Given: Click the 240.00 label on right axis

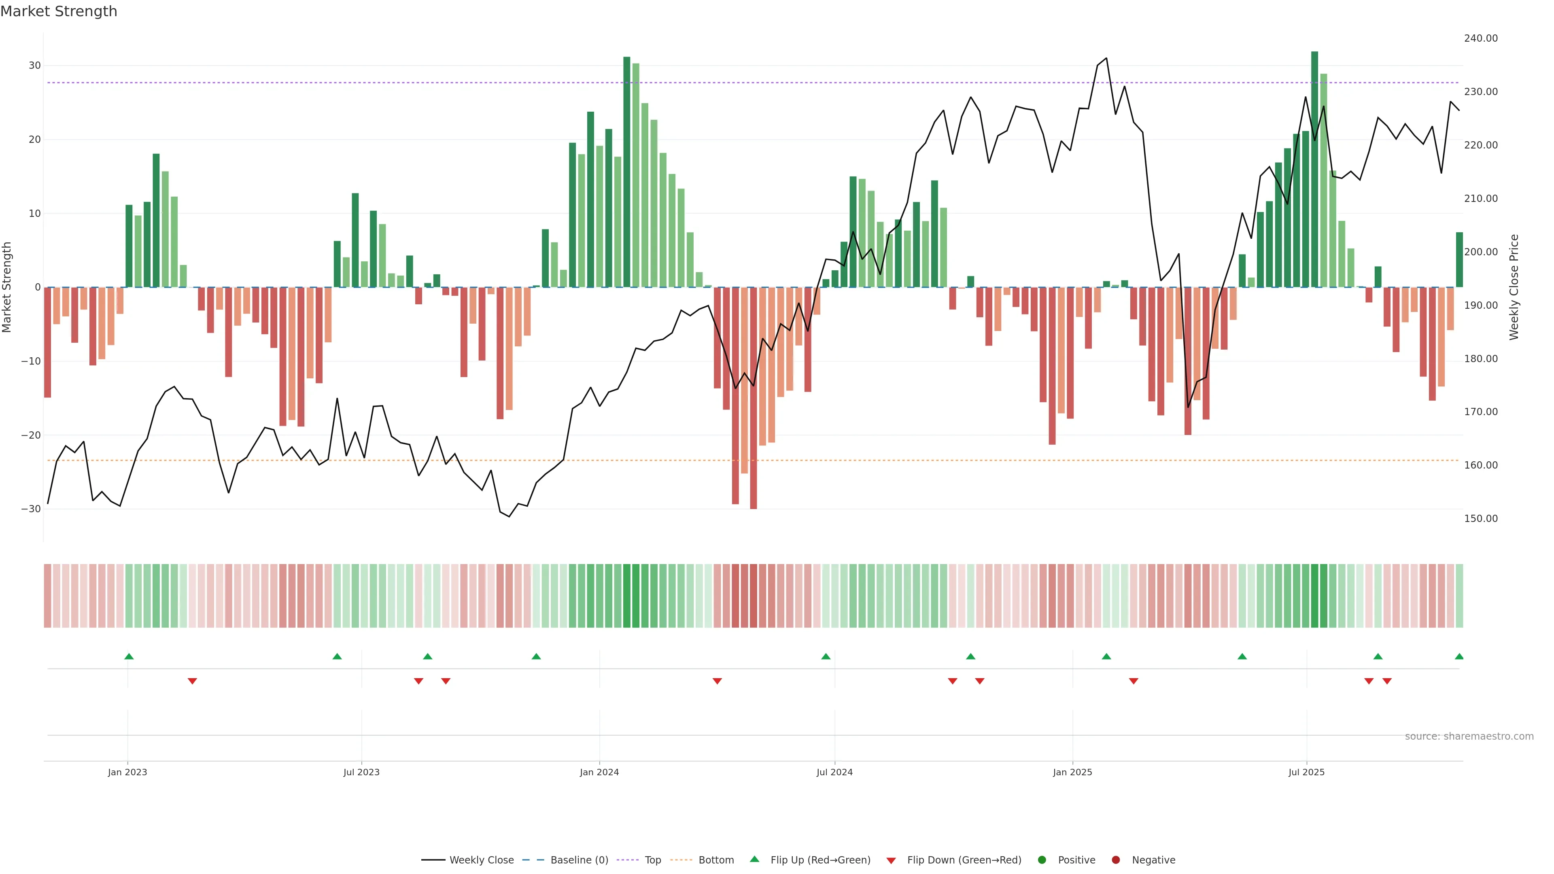Looking at the screenshot, I should (1480, 38).
